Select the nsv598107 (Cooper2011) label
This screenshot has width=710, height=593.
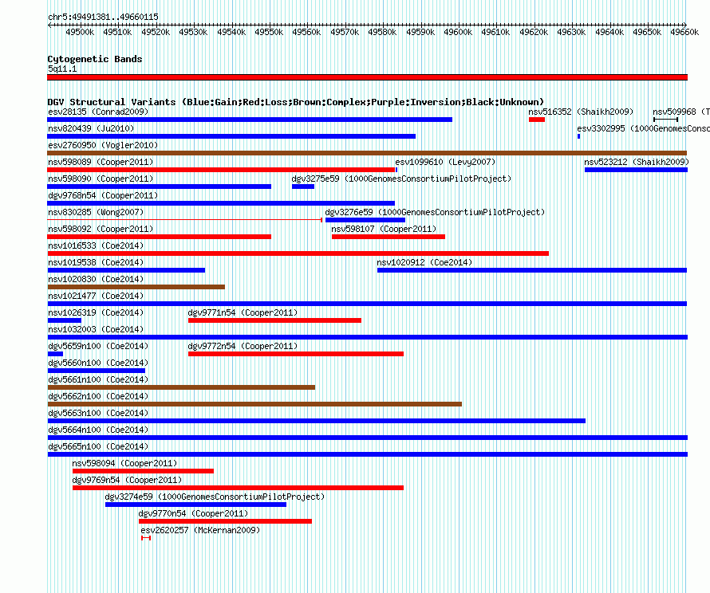tap(384, 229)
